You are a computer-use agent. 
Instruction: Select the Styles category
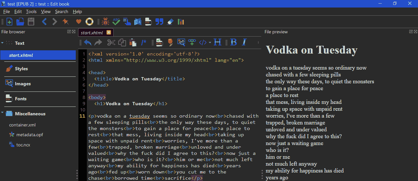pyautogui.click(x=21, y=69)
